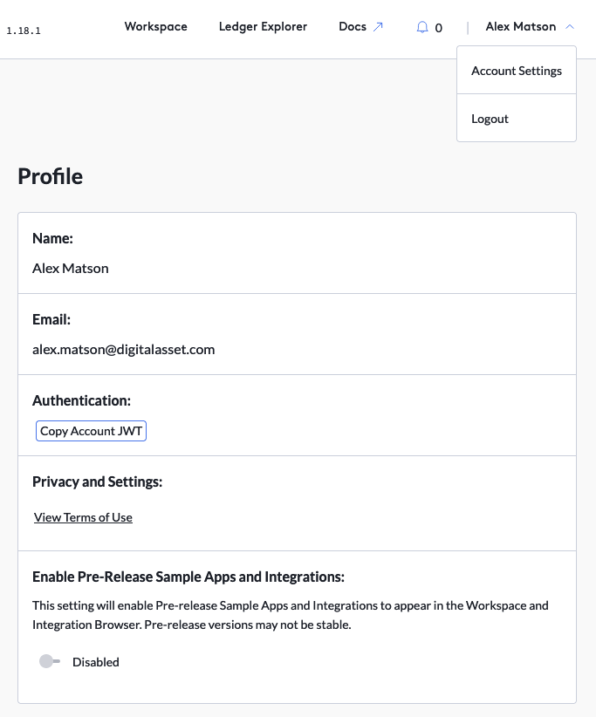Open the notifications bell icon

422,27
